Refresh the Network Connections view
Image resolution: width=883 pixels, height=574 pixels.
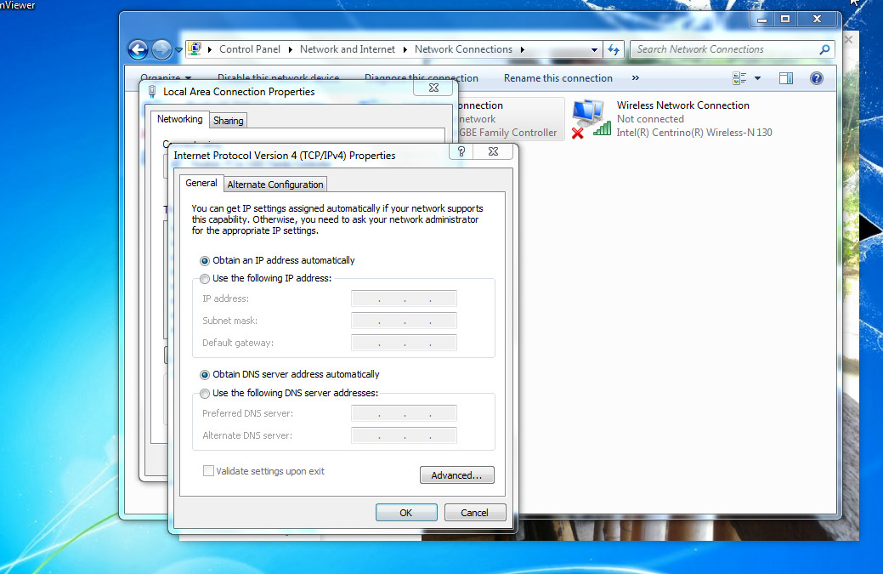click(614, 49)
